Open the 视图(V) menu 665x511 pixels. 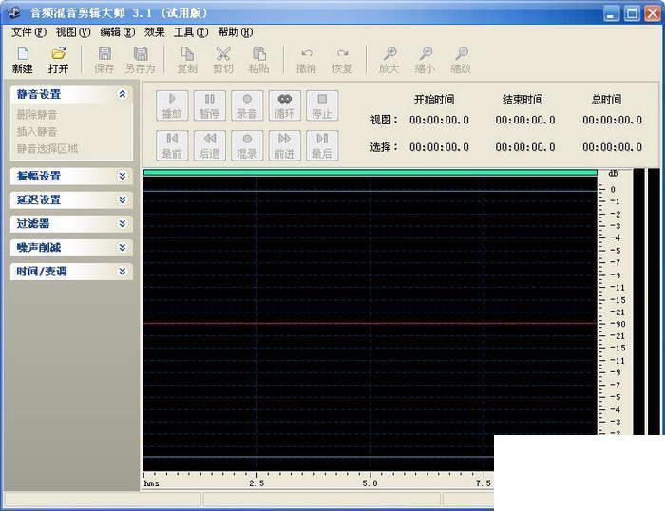(73, 32)
